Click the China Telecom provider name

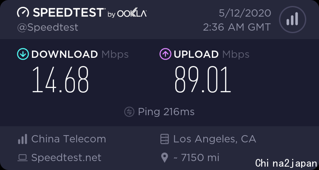click(x=69, y=139)
